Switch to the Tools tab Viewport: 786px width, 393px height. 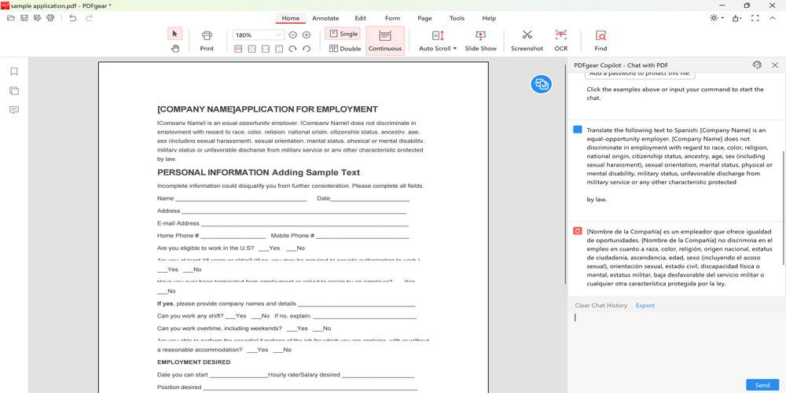[x=457, y=18]
